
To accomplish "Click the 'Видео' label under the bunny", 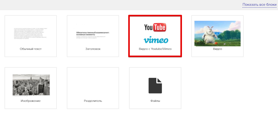I will click(218, 49).
